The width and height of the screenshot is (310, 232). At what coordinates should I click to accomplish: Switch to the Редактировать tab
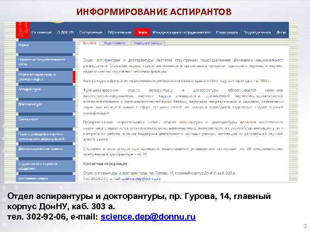[x=115, y=43]
